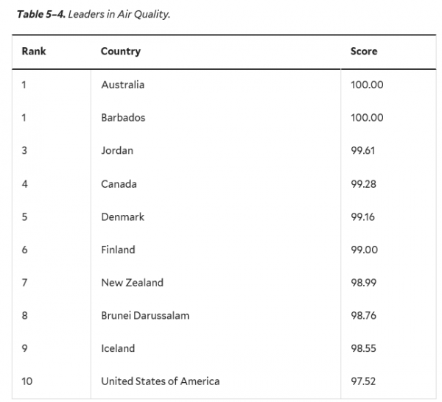Select the United States of America cell

click(x=160, y=381)
